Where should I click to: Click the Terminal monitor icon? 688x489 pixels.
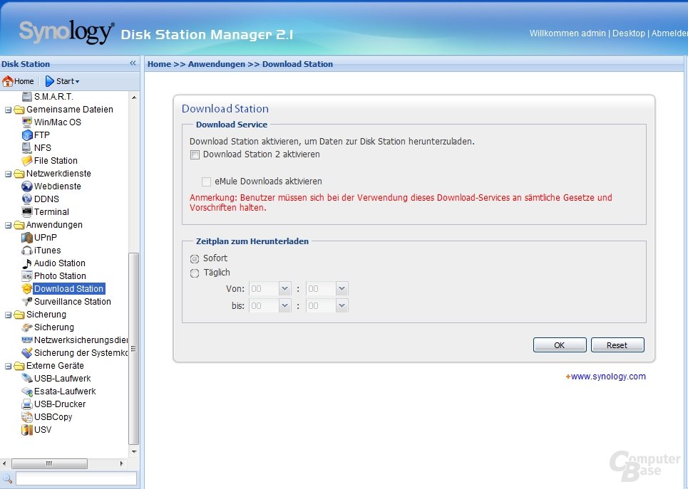tap(27, 211)
